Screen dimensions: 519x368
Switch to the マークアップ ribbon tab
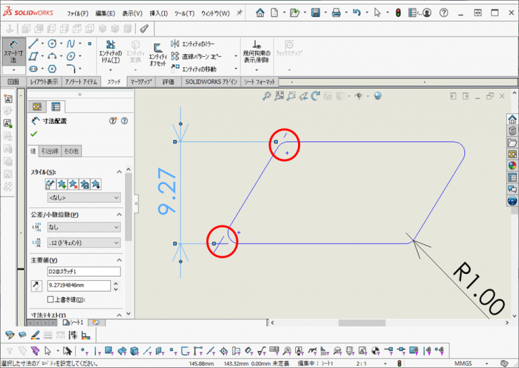pos(141,81)
